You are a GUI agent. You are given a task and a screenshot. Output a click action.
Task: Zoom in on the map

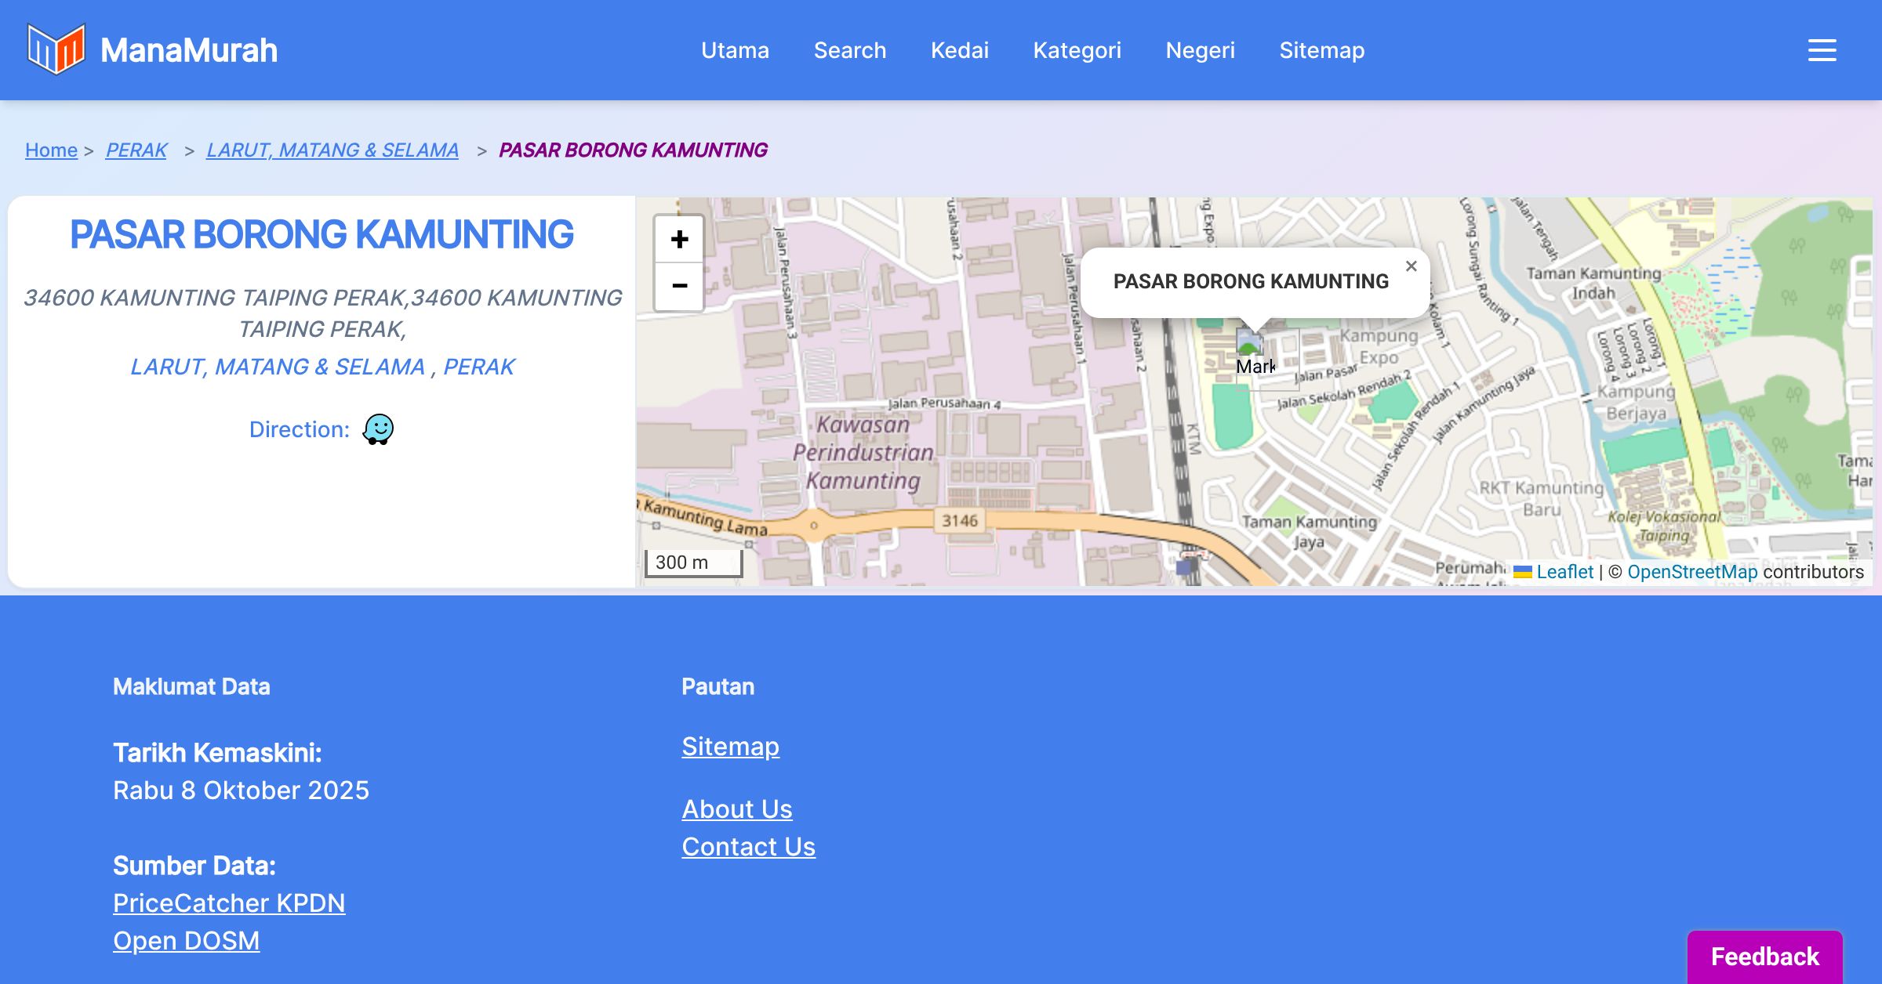pyautogui.click(x=679, y=239)
